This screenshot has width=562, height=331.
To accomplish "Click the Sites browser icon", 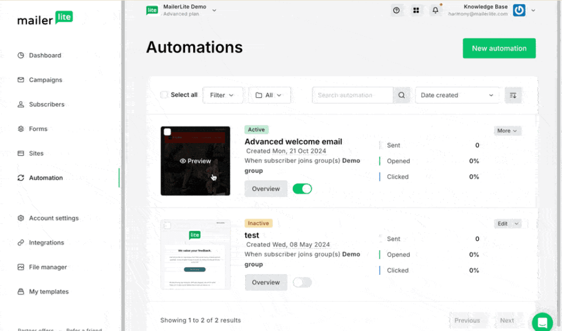I will pyautogui.click(x=21, y=153).
